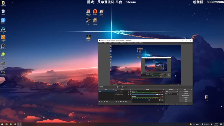The width and height of the screenshot is (224, 126).
Task: Open File Explorer from the taskbar
Action: tap(6, 124)
